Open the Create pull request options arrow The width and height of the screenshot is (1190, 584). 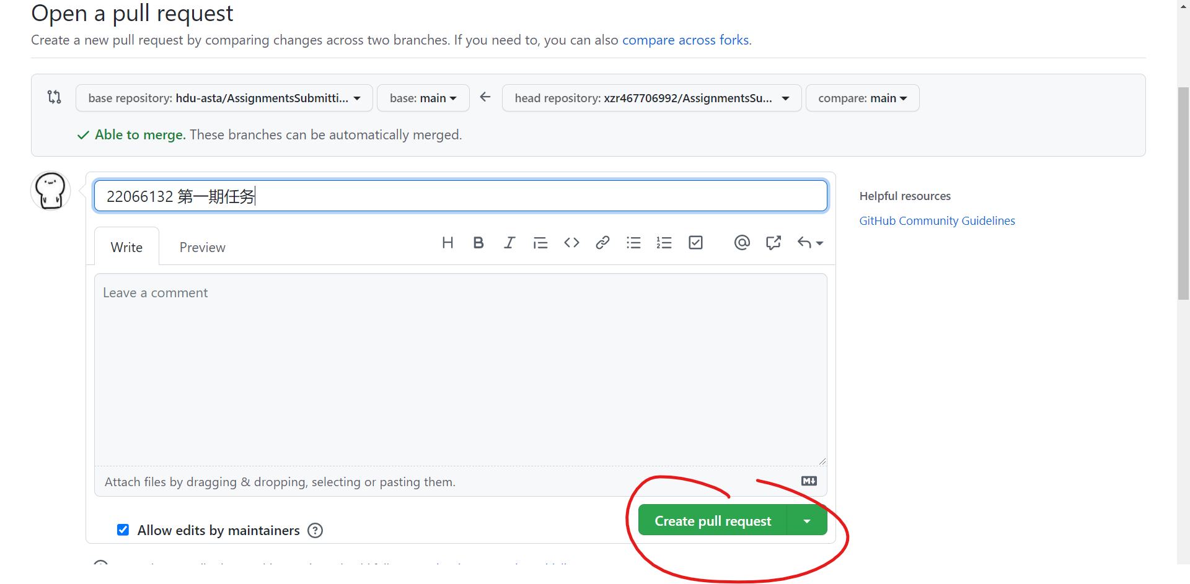coord(807,521)
